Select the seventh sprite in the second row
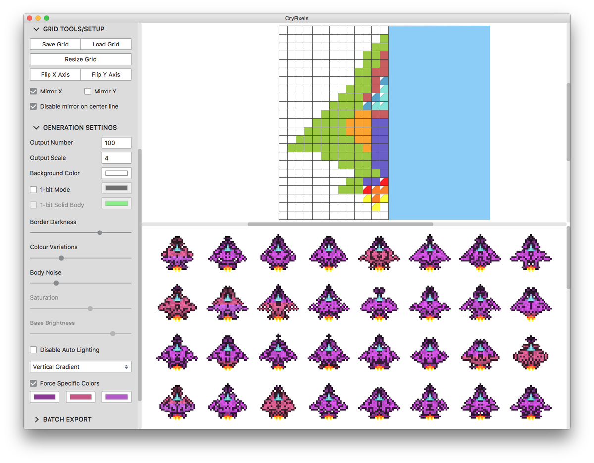 [x=480, y=303]
